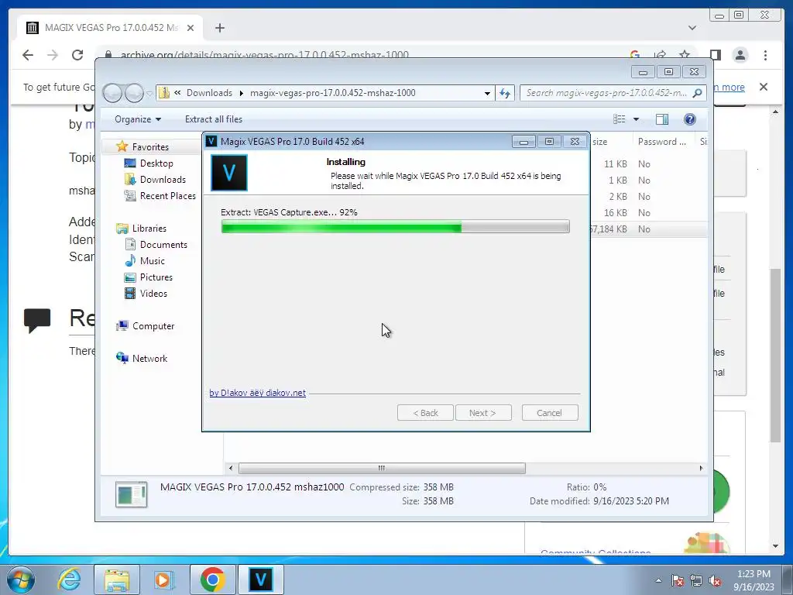This screenshot has height=595, width=793.
Task: Click the Explorer Back navigation button
Action: tap(112, 93)
